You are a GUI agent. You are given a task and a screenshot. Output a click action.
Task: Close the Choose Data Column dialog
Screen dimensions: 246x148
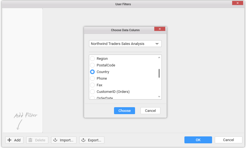[160, 29]
